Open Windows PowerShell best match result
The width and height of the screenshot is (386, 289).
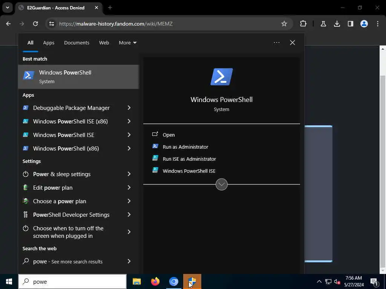tap(78, 77)
